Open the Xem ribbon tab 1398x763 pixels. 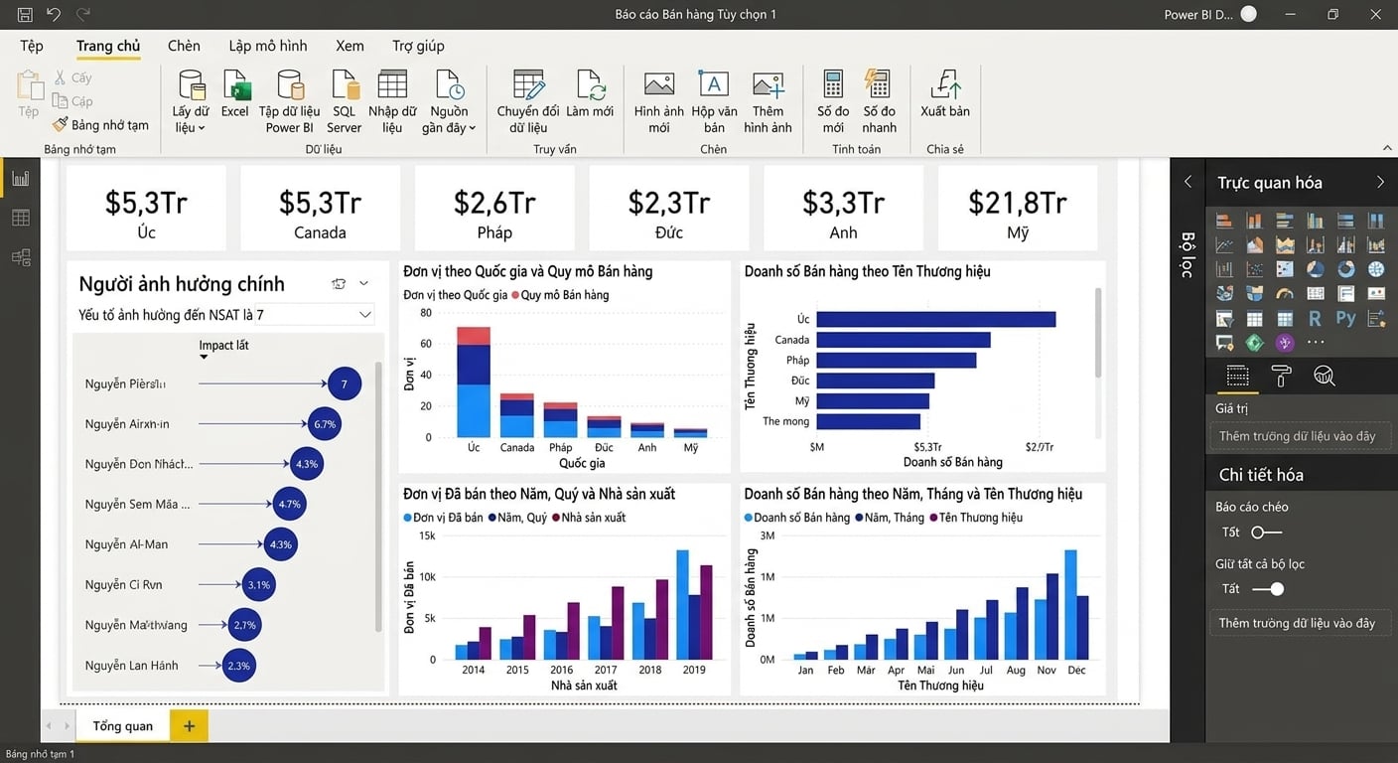coord(349,46)
